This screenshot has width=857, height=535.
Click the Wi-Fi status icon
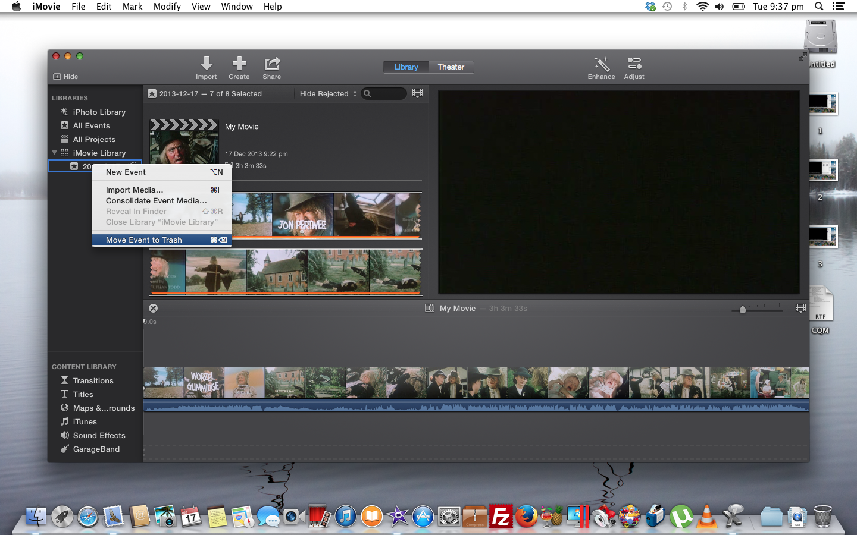coord(703,7)
